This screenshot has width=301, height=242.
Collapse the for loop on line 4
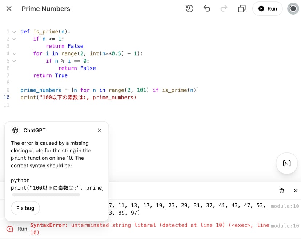click(14, 53)
